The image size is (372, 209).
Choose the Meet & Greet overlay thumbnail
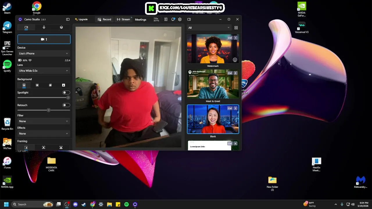[213, 84]
